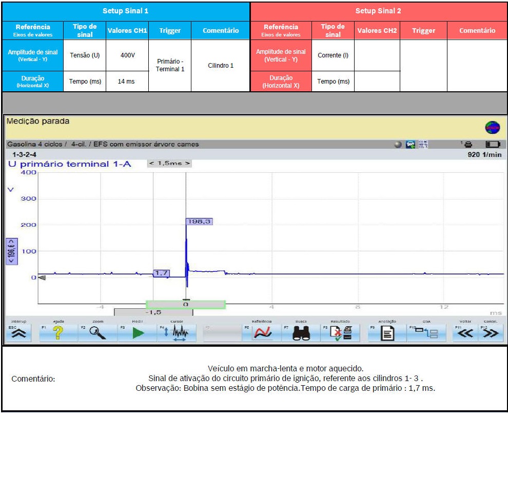Click the printer status icon

coord(467,145)
